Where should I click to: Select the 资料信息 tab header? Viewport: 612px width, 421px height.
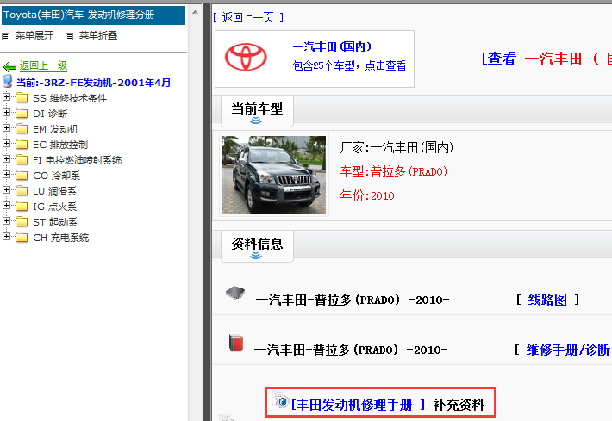point(257,246)
